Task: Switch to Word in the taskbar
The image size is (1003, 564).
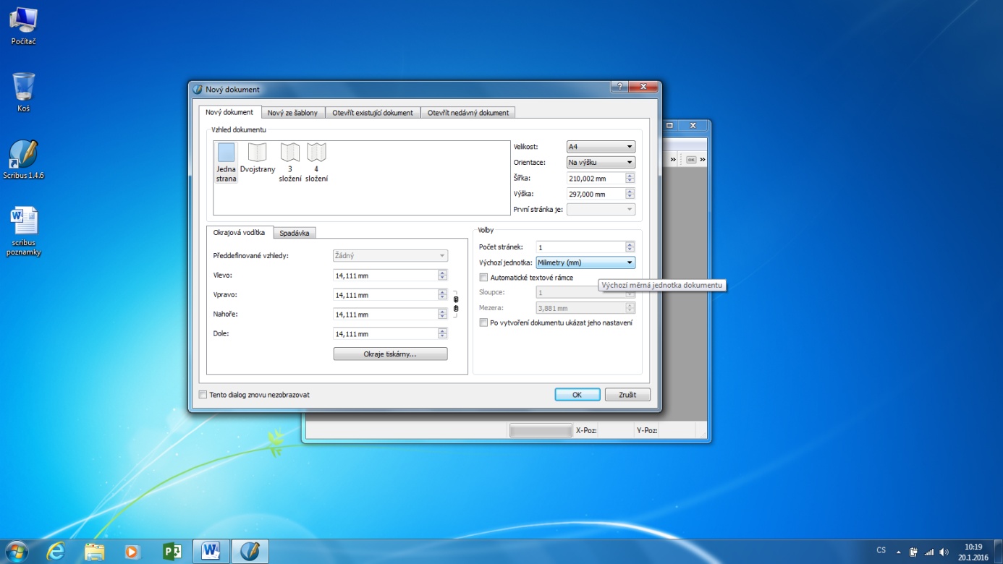Action: point(211,551)
